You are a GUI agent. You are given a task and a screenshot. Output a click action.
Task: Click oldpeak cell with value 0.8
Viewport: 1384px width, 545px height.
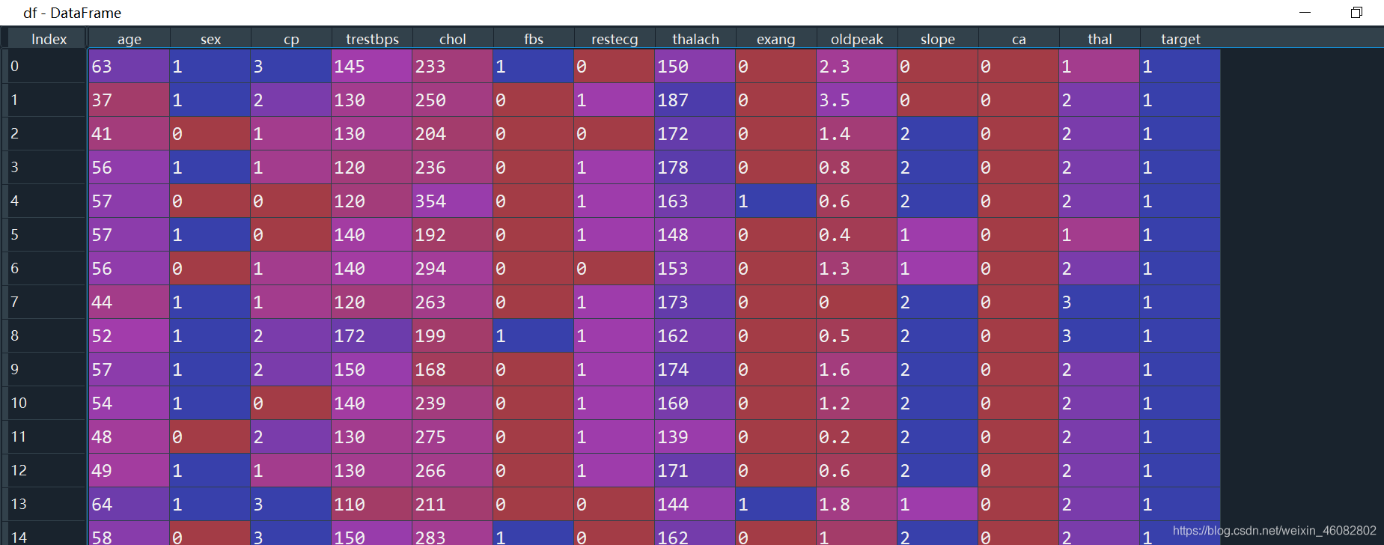point(857,167)
